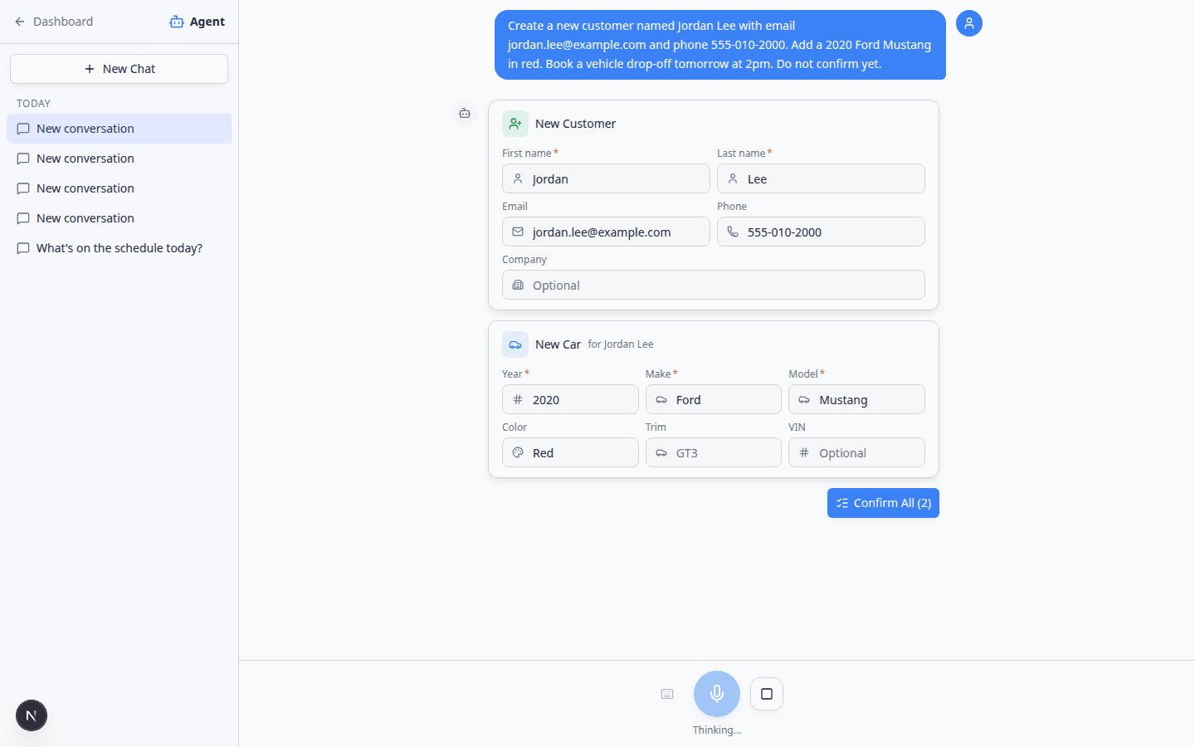Click the microphone button

coord(717,694)
